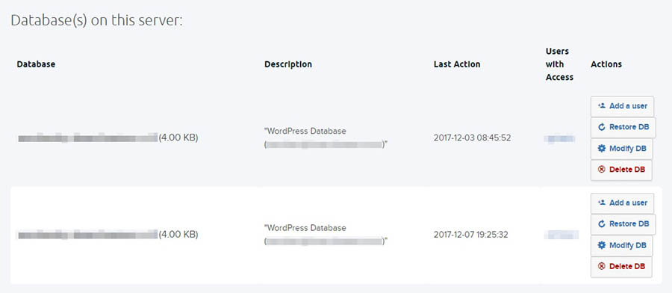Modify DB for the 2017-12-07 database

622,245
